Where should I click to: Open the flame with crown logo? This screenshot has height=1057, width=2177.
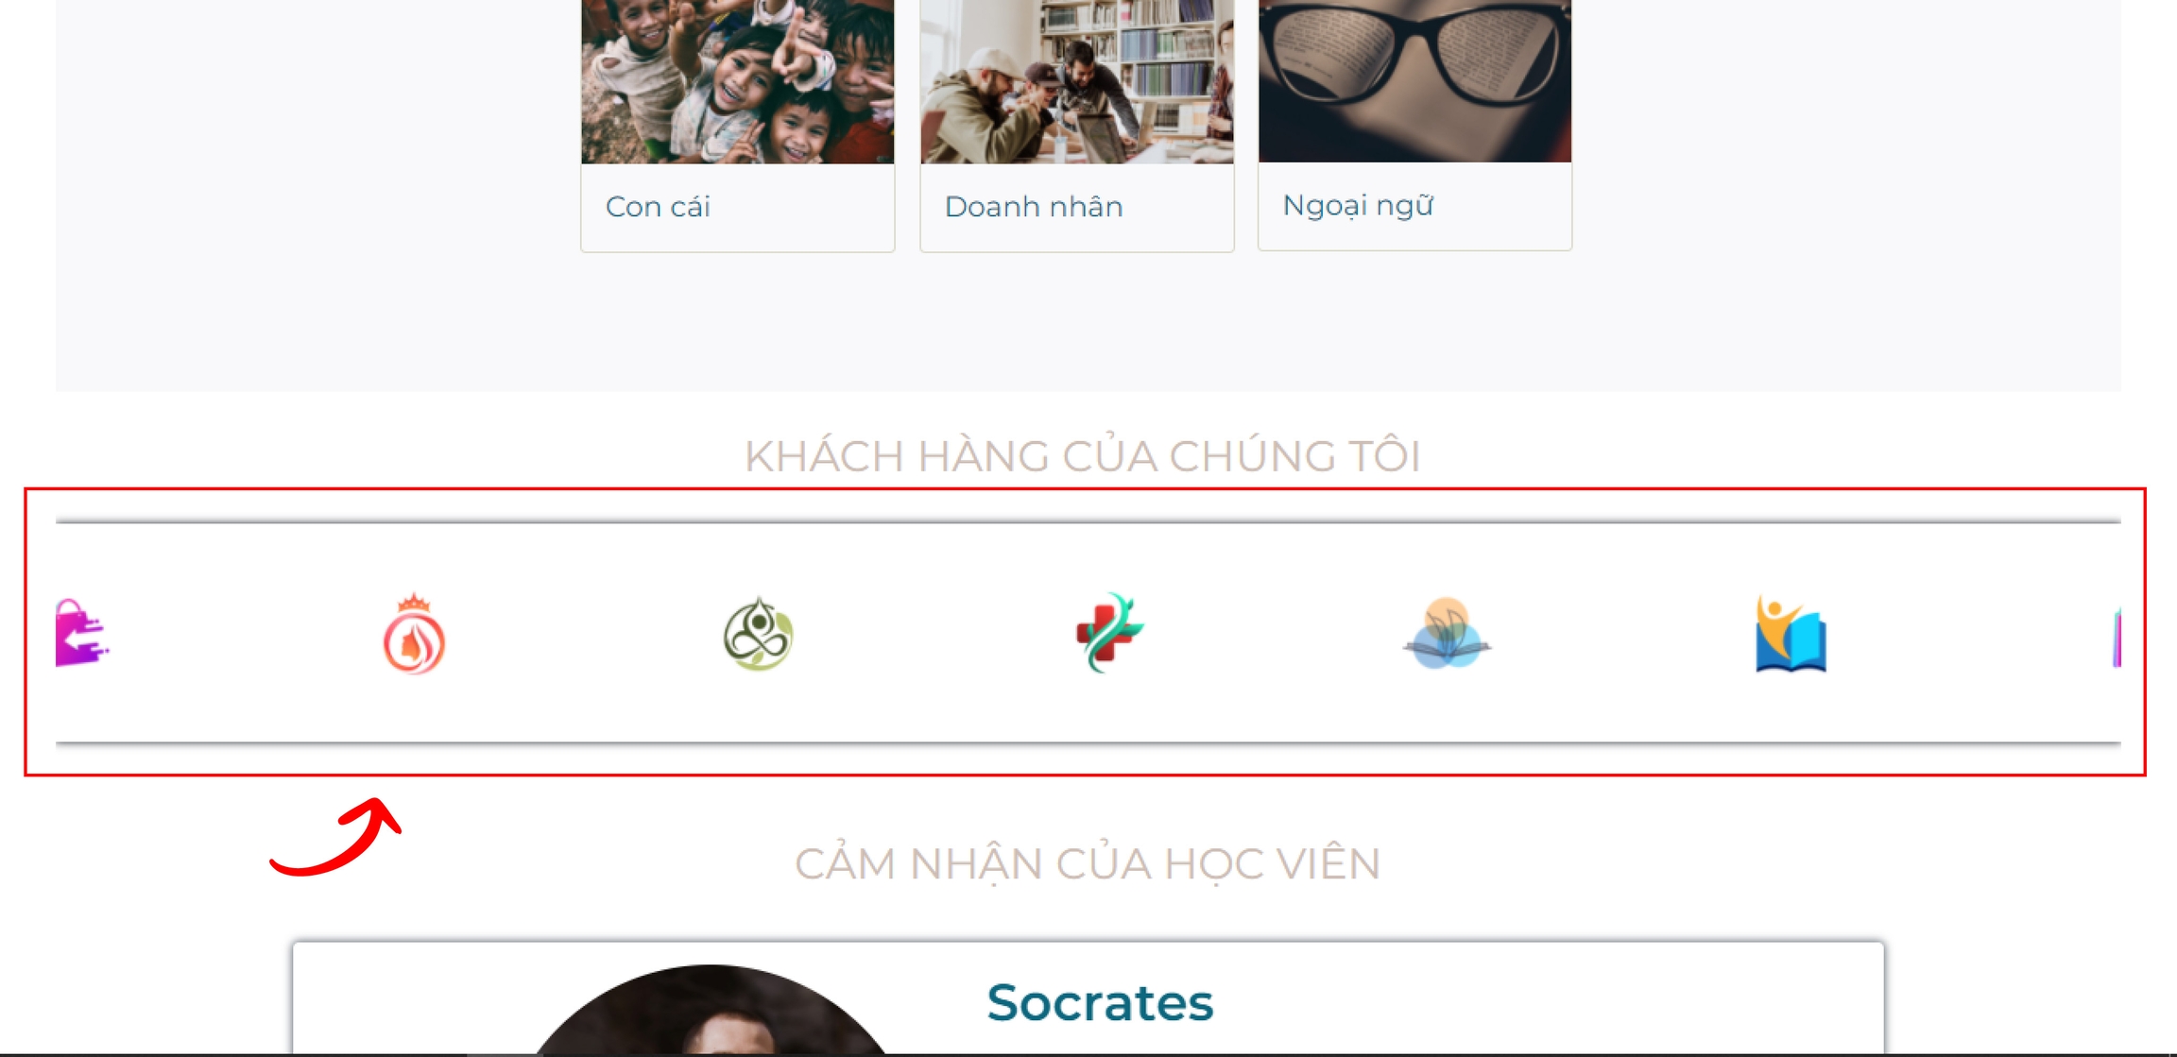[x=414, y=633]
